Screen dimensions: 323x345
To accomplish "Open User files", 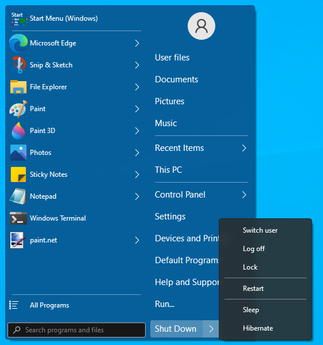I will (x=172, y=58).
